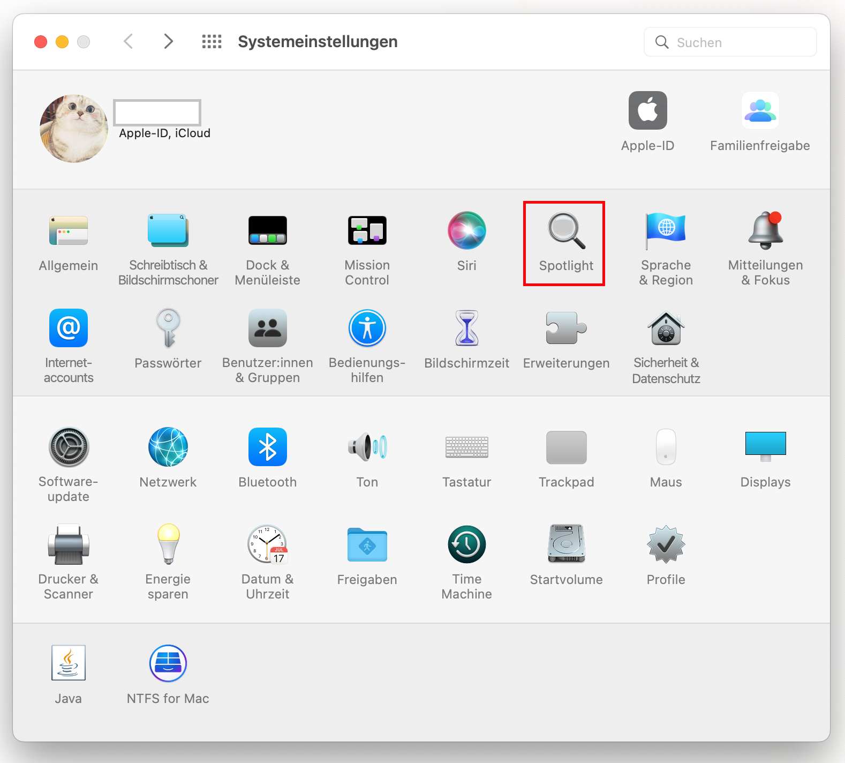Open Bedienungshilfen accessibility settings
845x763 pixels.
click(x=367, y=329)
